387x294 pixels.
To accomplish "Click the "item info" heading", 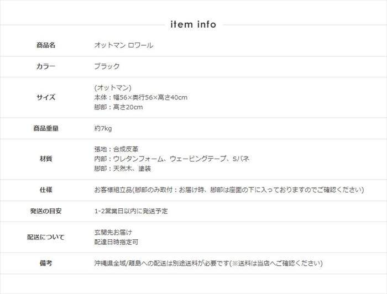I will click(193, 24).
